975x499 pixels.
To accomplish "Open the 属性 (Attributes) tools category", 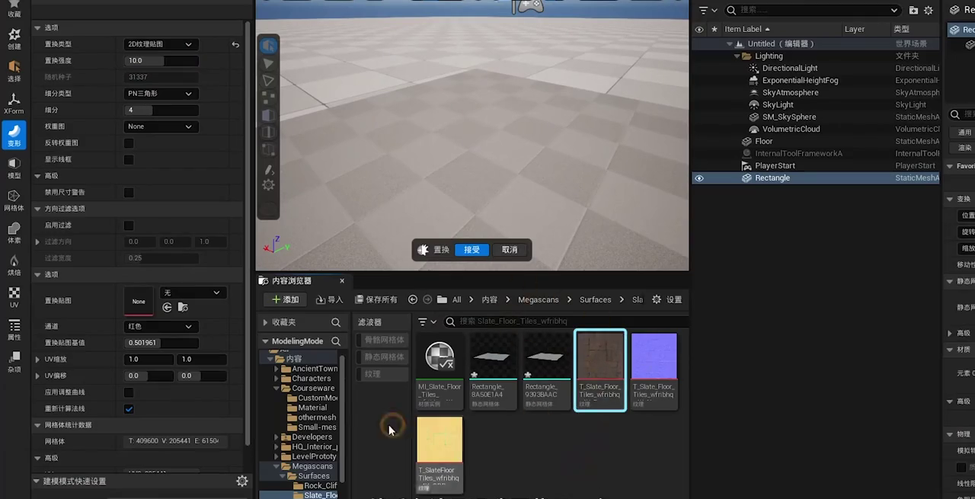I will (14, 330).
